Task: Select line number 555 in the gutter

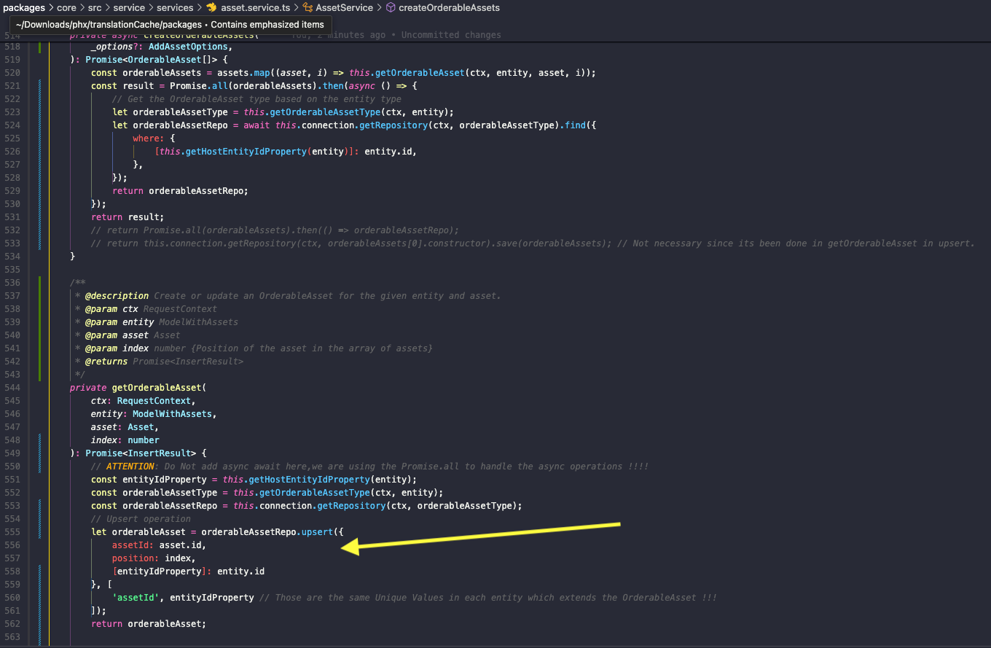Action: (14, 532)
